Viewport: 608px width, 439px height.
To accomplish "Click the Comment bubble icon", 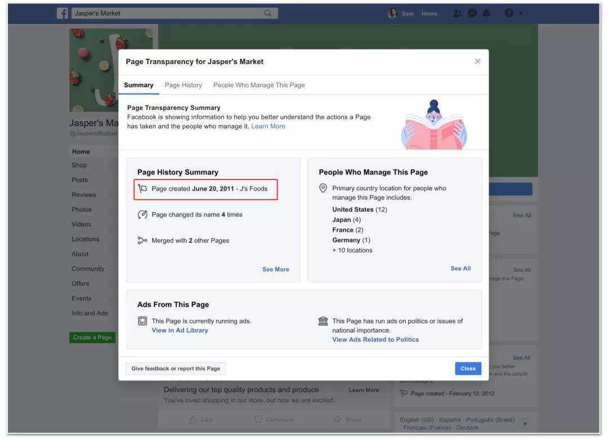I will [258, 420].
